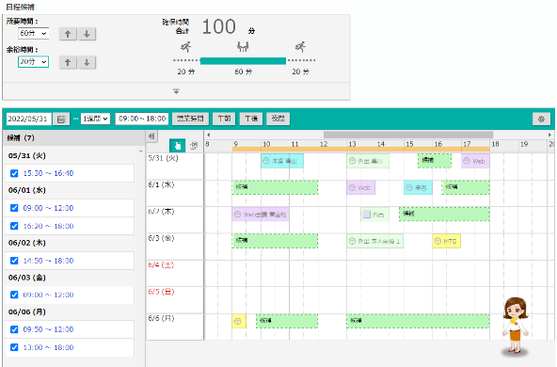The image size is (557, 367).
Task: Select the calendar person view icon
Action: (194, 145)
